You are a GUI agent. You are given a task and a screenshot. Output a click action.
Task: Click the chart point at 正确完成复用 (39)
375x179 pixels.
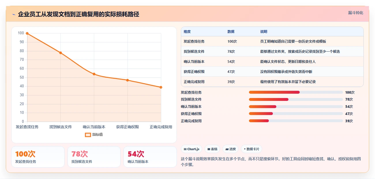point(161,87)
